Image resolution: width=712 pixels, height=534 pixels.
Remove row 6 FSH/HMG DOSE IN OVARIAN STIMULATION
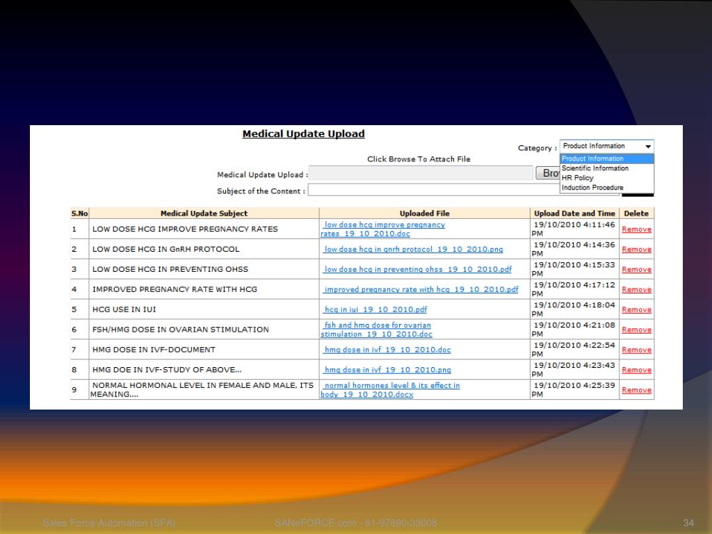[637, 330]
